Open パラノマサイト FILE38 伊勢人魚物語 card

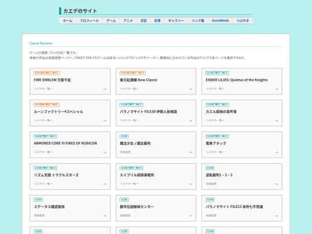(156, 113)
